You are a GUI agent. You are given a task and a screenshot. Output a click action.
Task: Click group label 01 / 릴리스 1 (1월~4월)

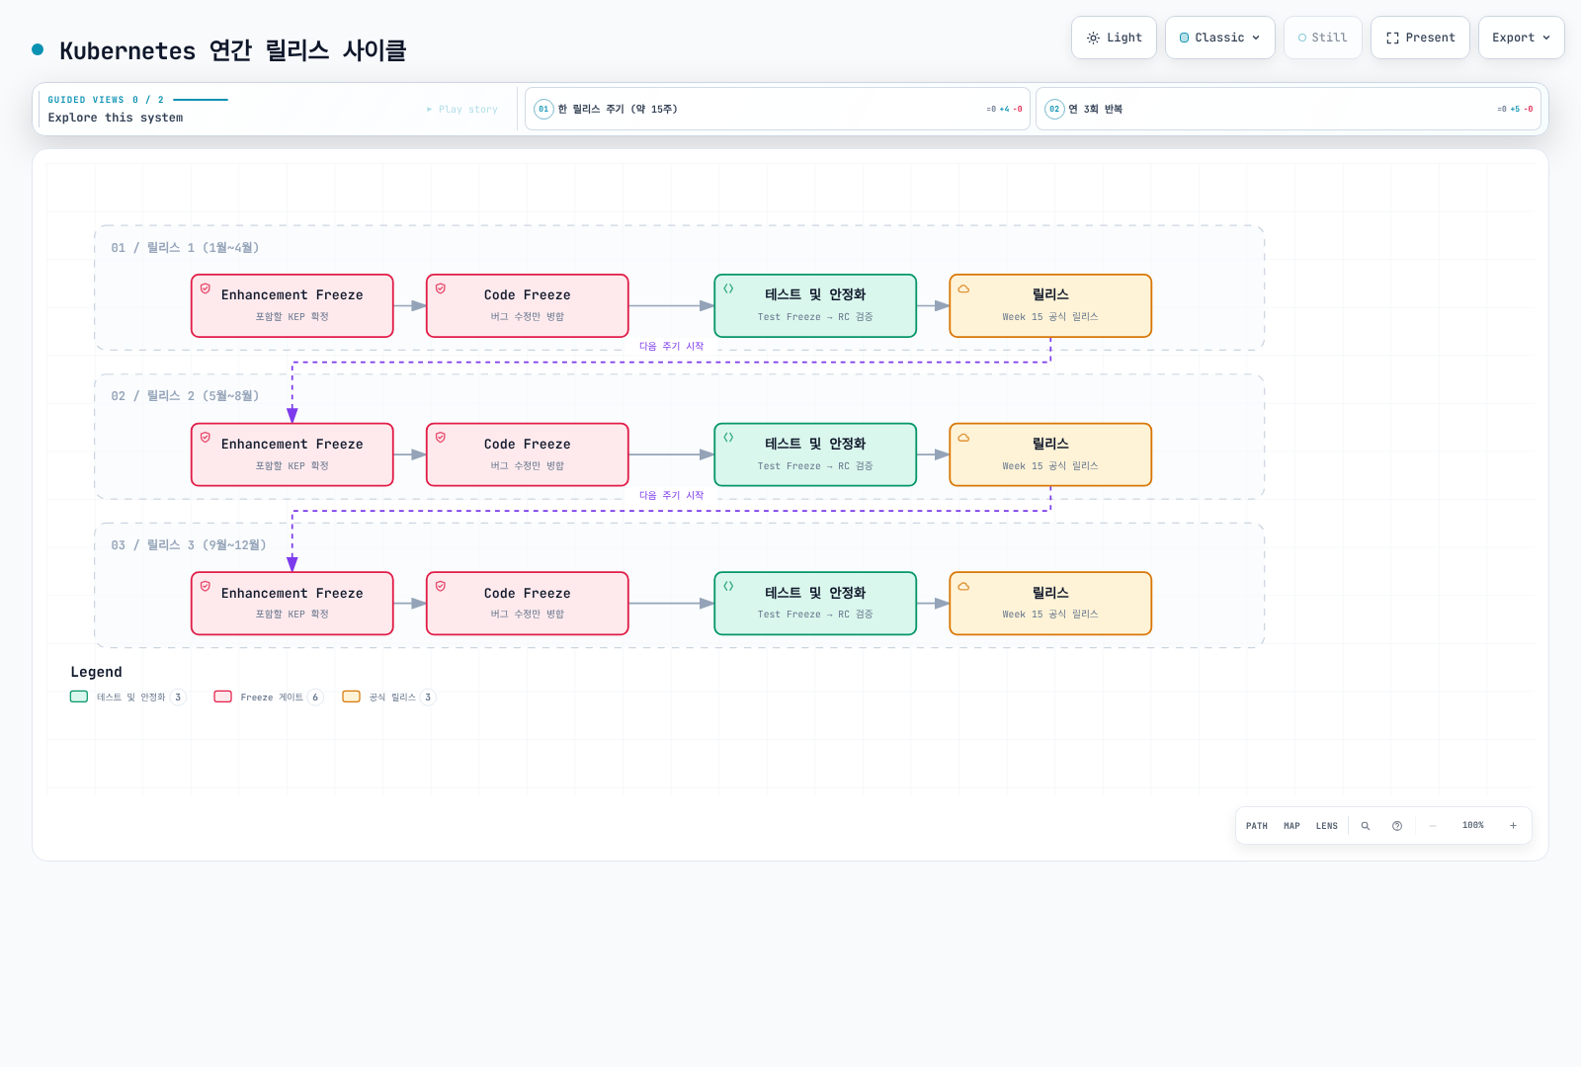pyautogui.click(x=185, y=248)
